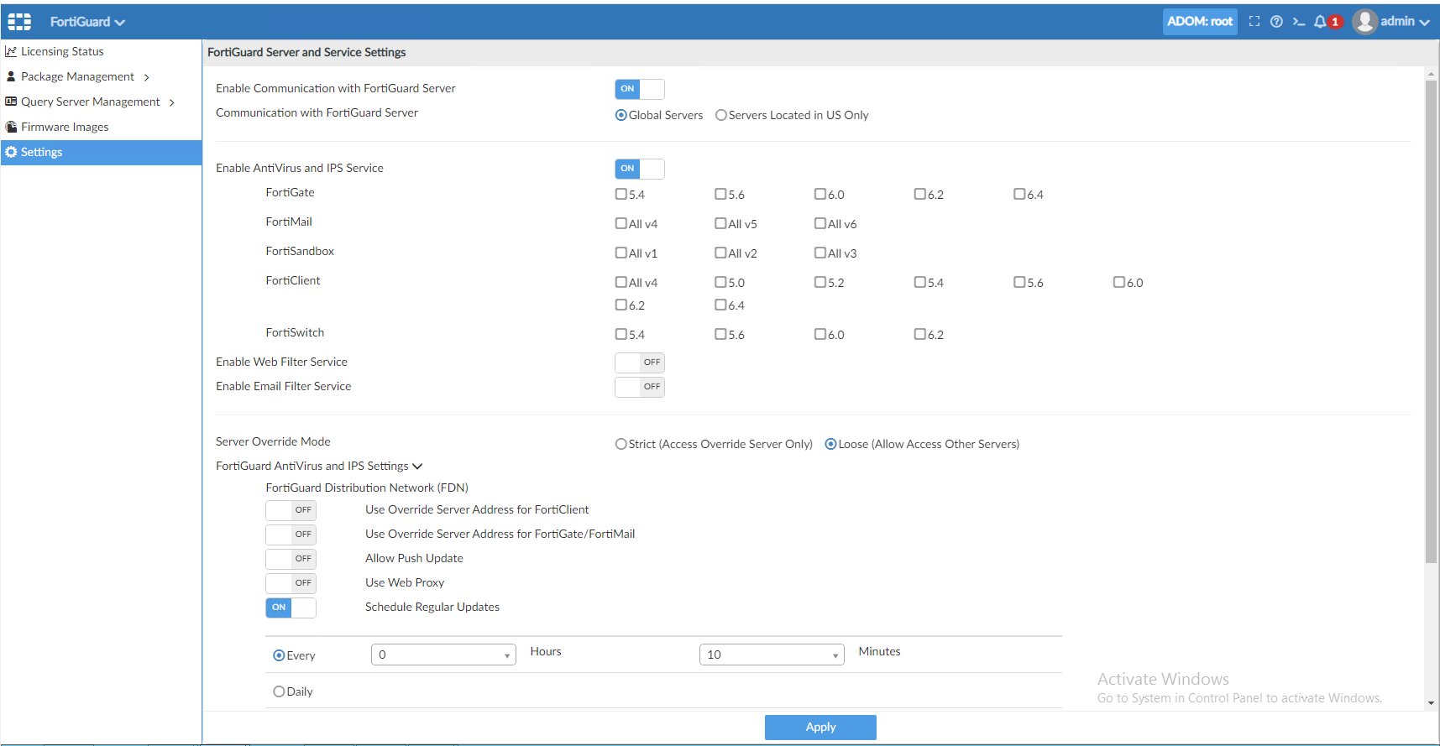This screenshot has height=746, width=1440.
Task: Check FortiMail All v6 box
Action: (820, 223)
